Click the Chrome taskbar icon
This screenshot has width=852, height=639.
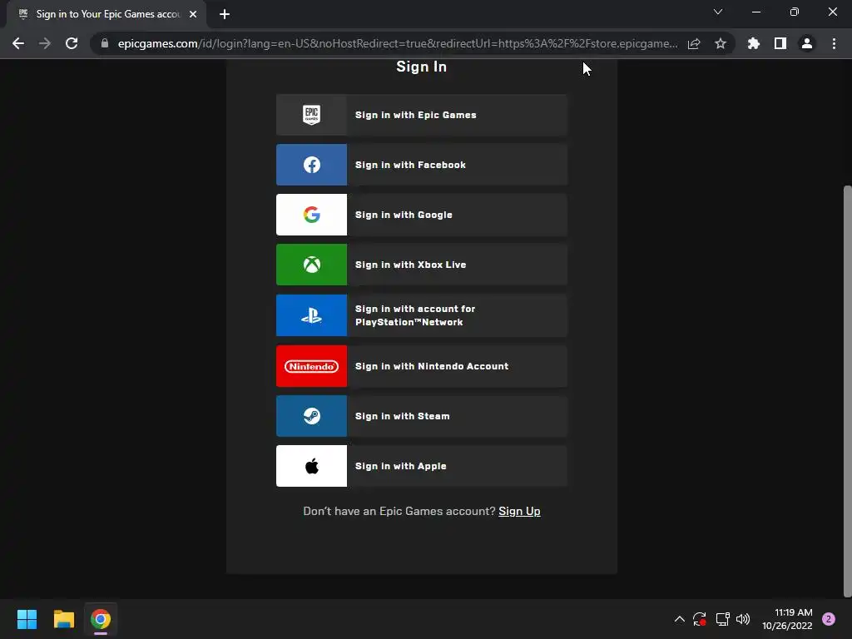[101, 619]
